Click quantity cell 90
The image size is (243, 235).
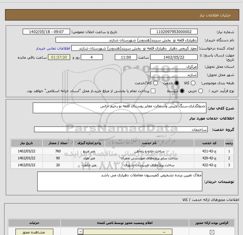tap(58, 158)
